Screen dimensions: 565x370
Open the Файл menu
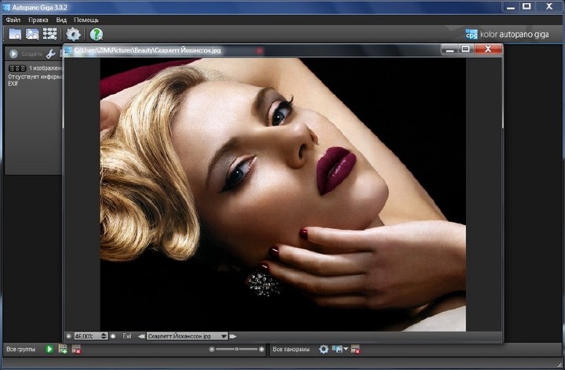click(x=13, y=19)
